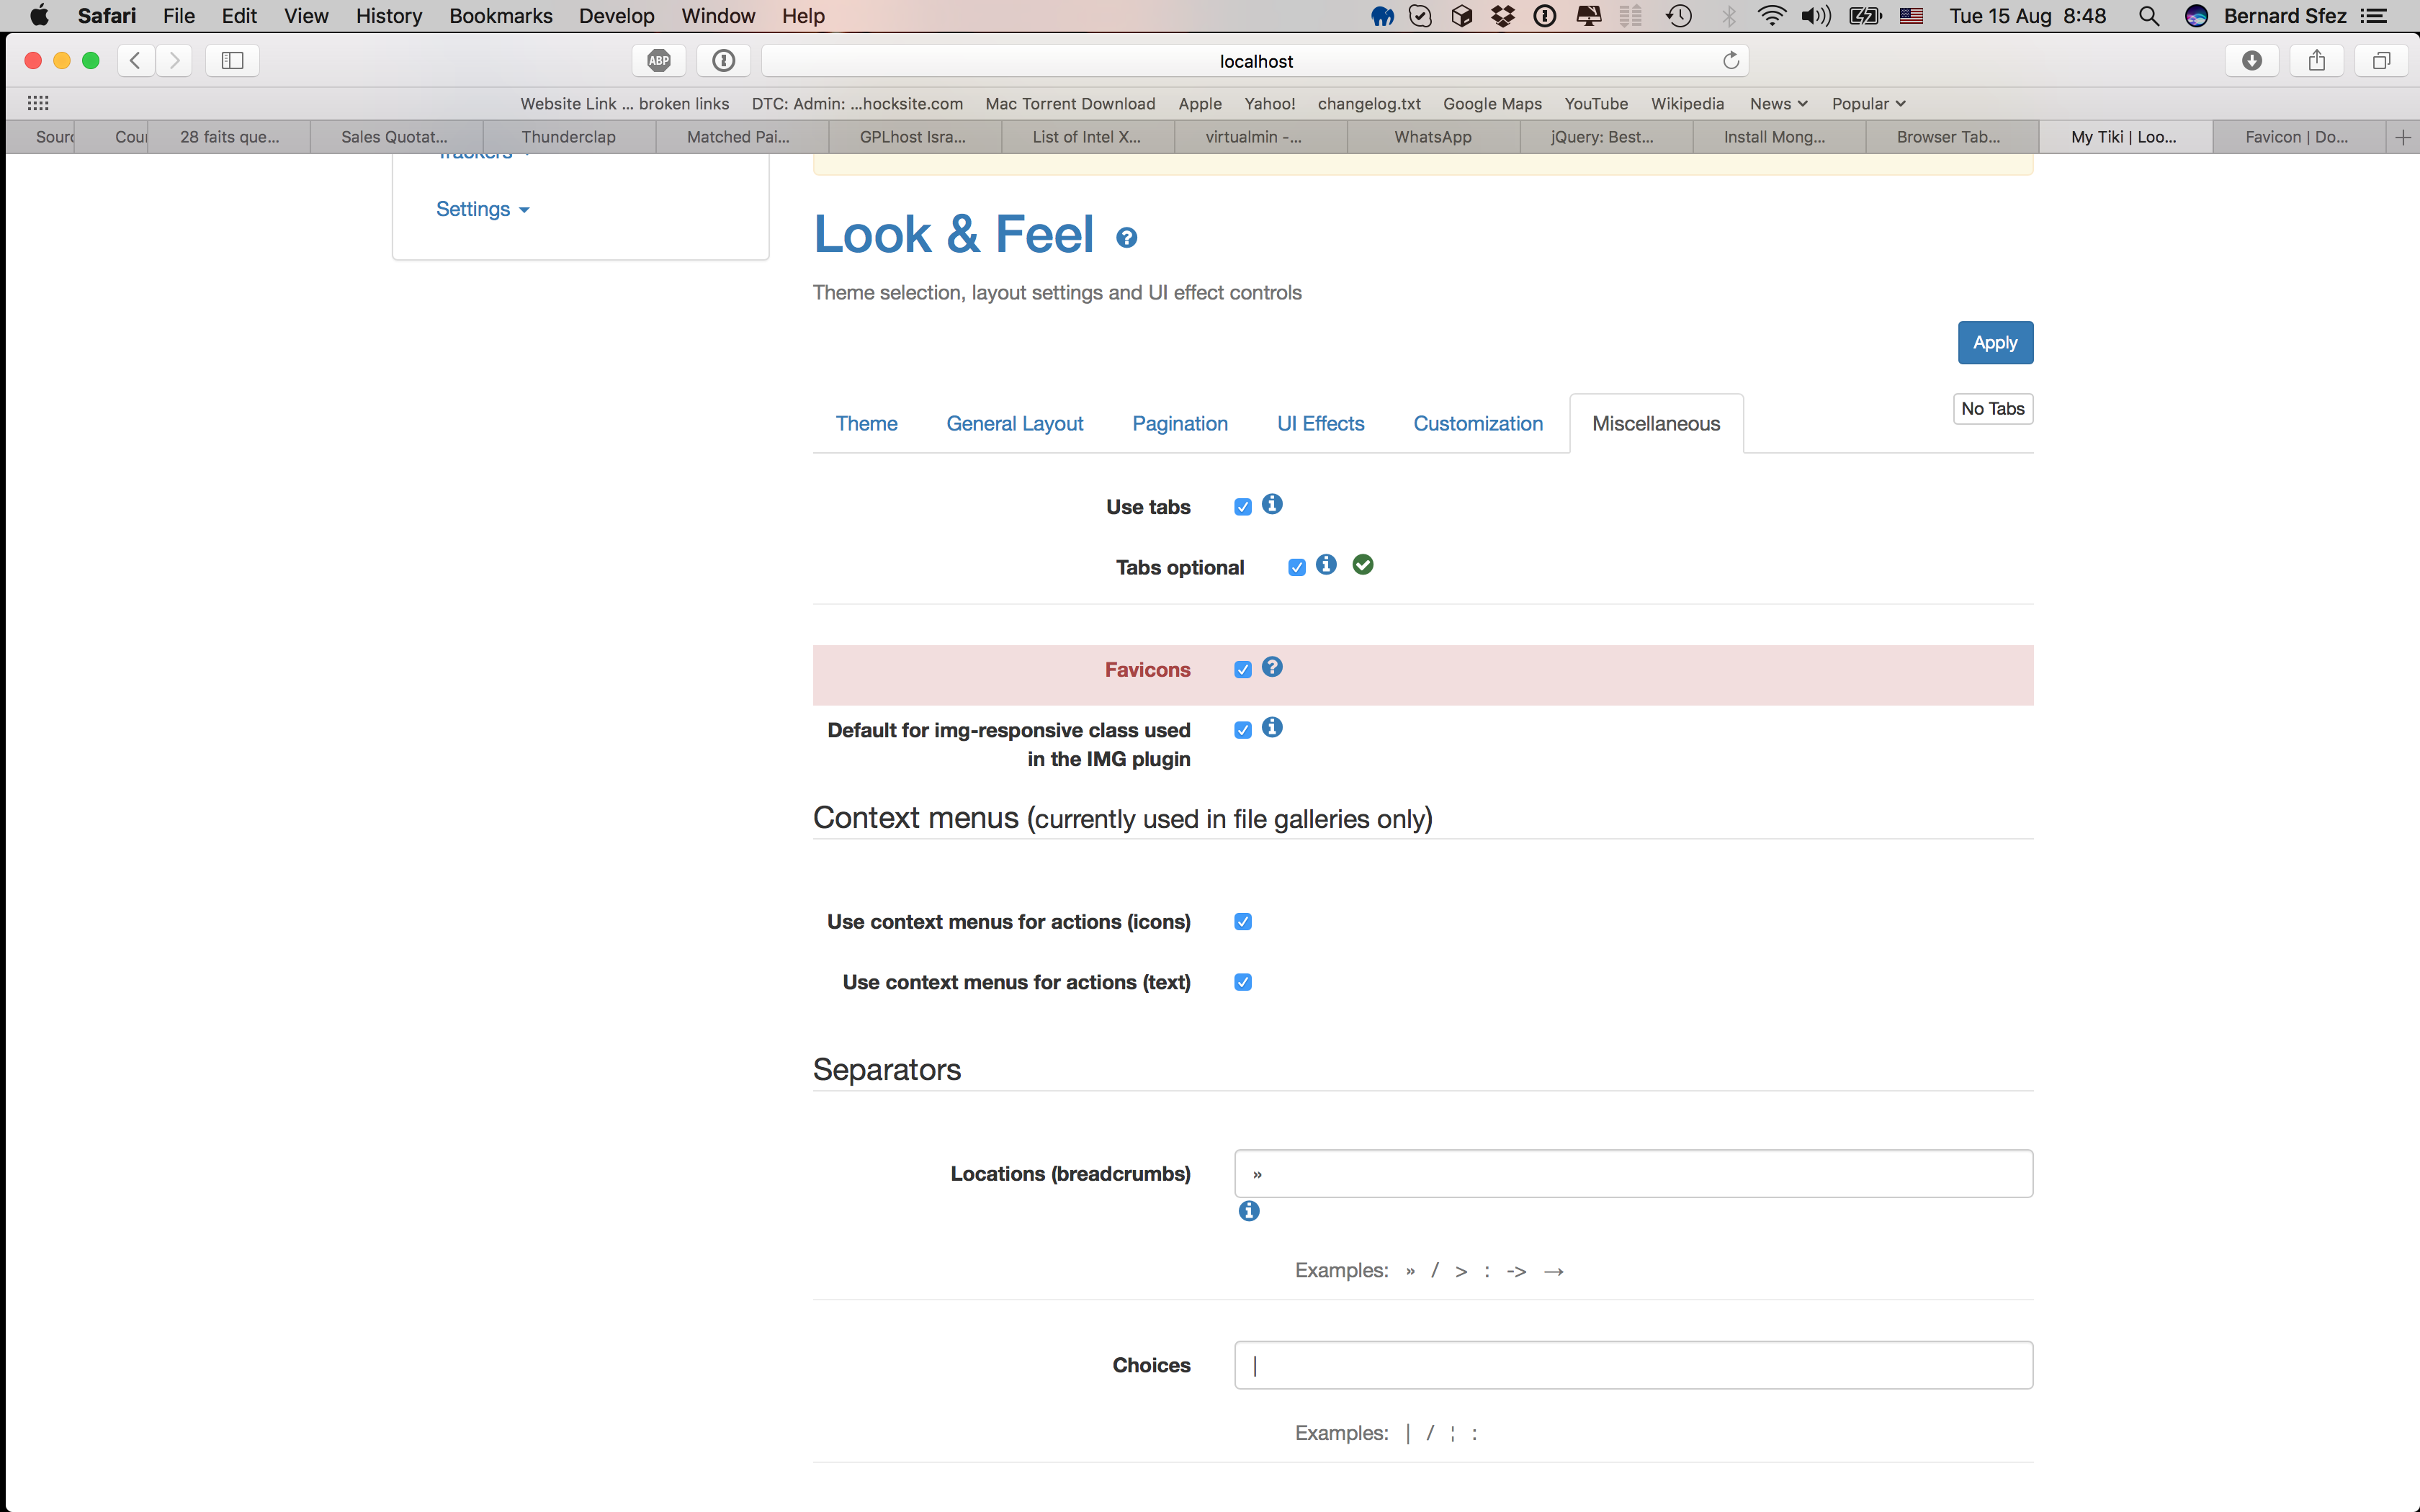Open the Time Machine menu bar icon

tap(1679, 16)
